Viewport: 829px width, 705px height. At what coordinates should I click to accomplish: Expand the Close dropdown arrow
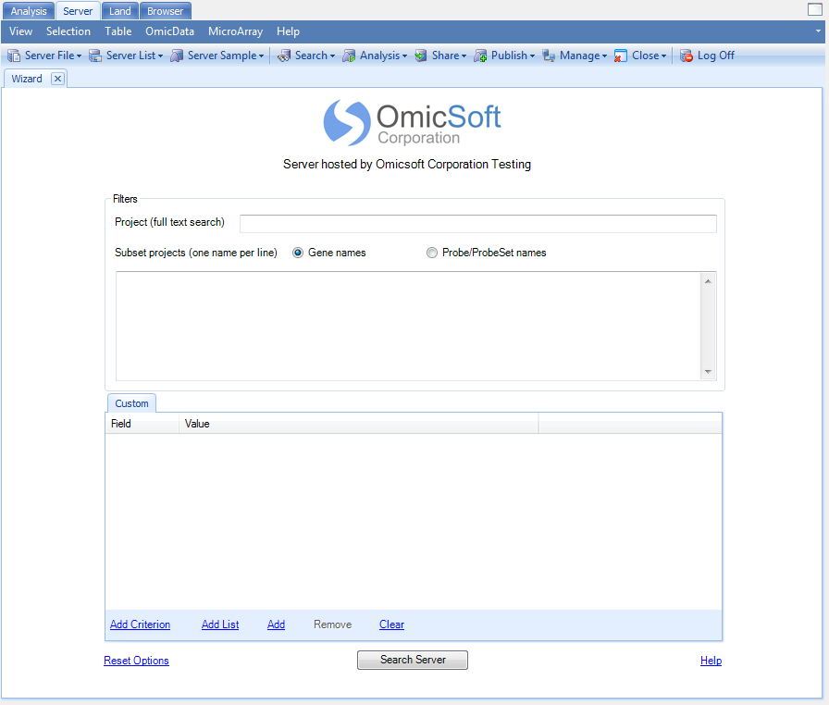click(x=663, y=56)
